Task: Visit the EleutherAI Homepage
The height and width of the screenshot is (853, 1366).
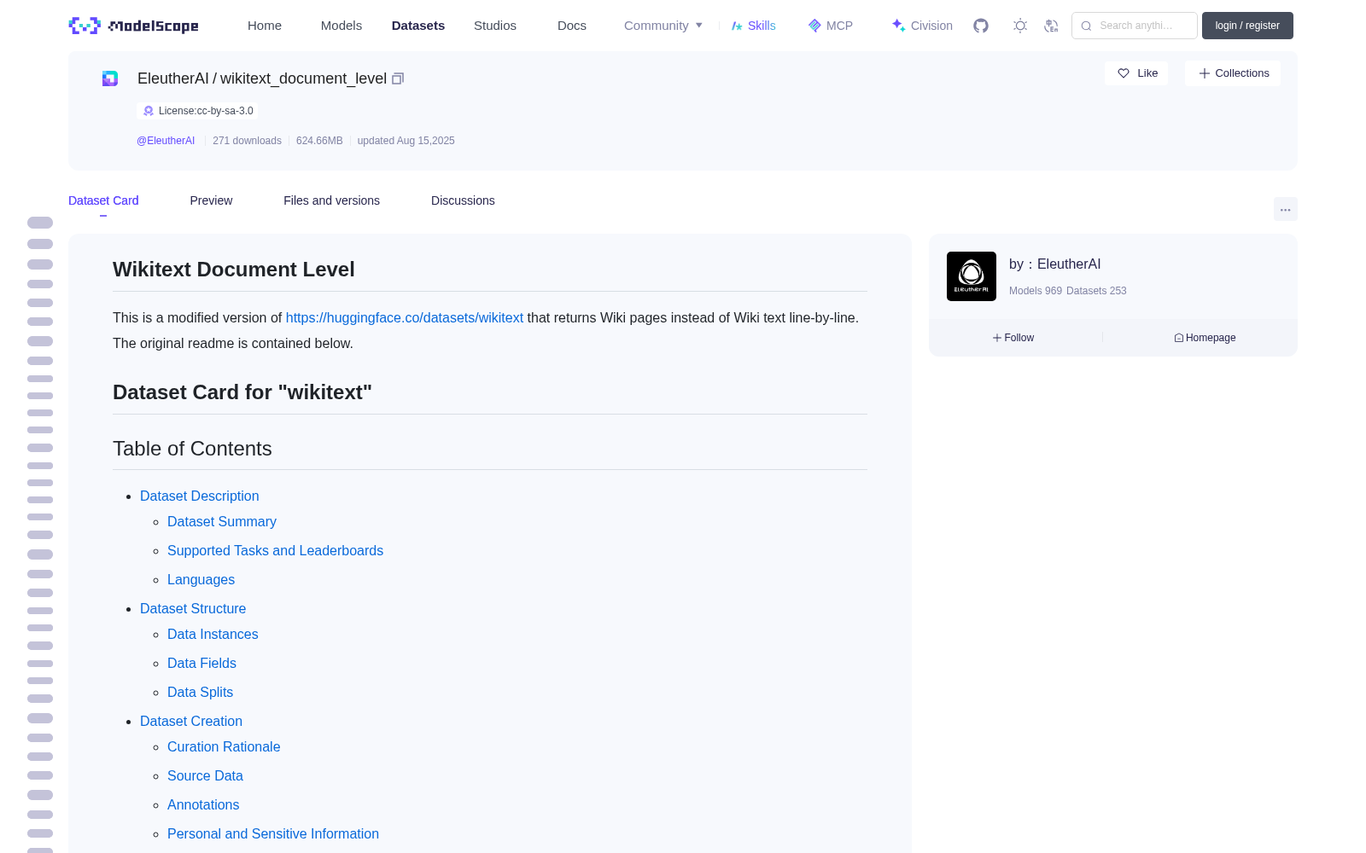Action: point(1205,338)
